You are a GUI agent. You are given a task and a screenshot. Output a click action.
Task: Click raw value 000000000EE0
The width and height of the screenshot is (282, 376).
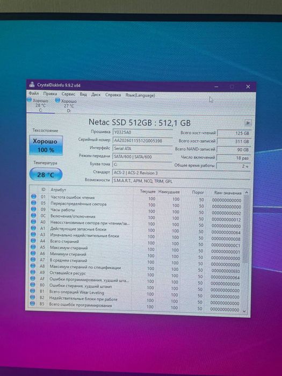coord(226,271)
